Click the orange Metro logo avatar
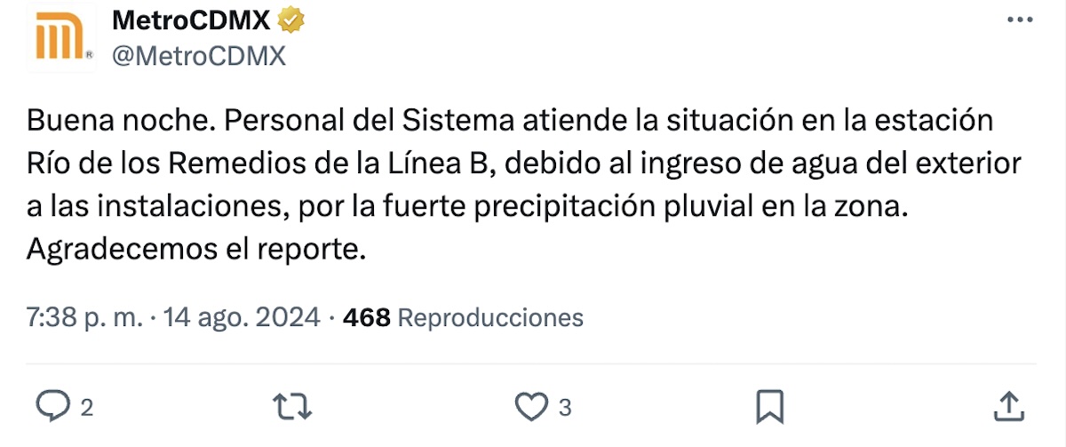Screen dimensions: 1066x447 pyautogui.click(x=60, y=37)
